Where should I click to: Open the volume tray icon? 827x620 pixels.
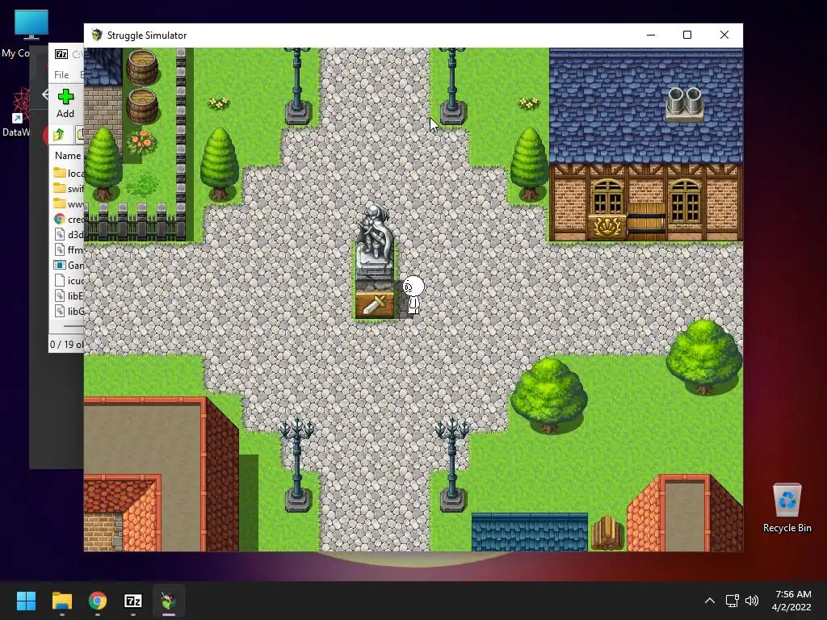(x=752, y=601)
